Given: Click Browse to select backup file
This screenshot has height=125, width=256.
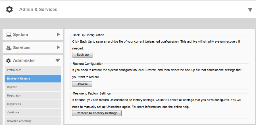Looking at the screenshot, I should [82, 84].
